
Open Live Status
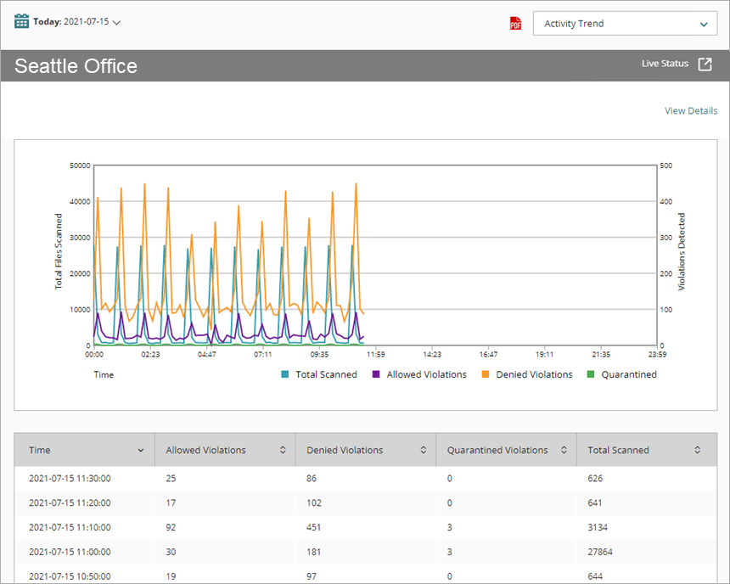coord(665,63)
